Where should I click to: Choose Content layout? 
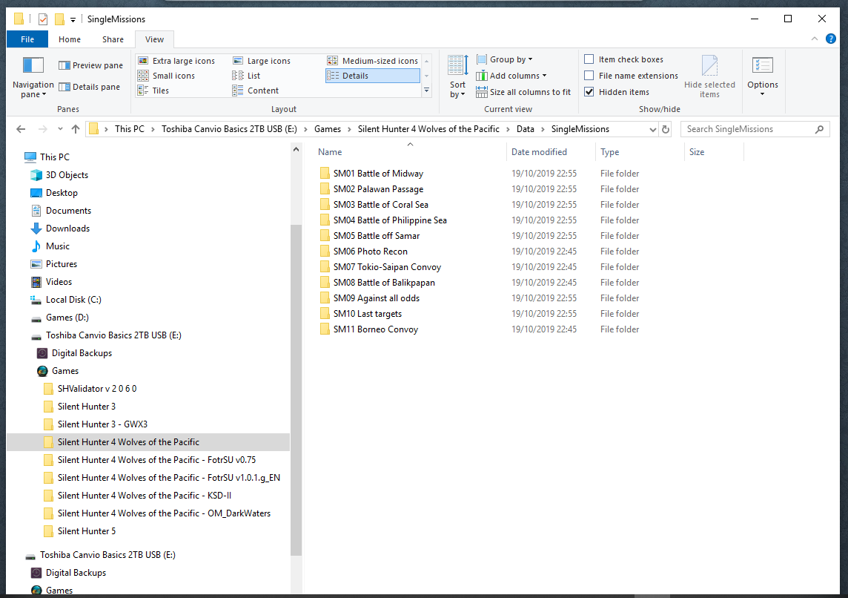coord(256,91)
